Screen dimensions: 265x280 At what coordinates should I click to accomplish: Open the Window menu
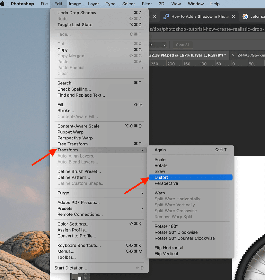pos(196,4)
